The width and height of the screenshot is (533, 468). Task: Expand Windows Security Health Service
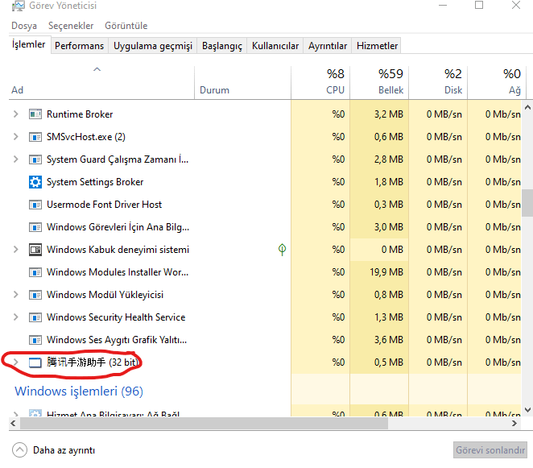[x=15, y=317]
